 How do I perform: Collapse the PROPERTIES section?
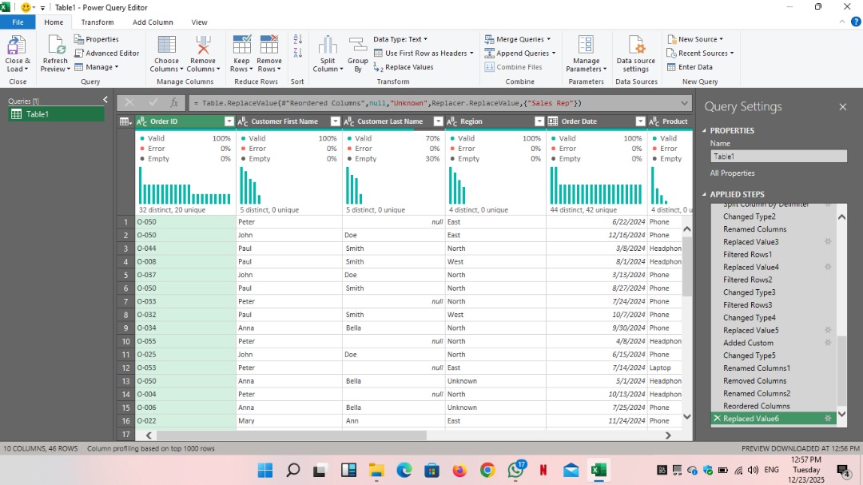point(705,130)
